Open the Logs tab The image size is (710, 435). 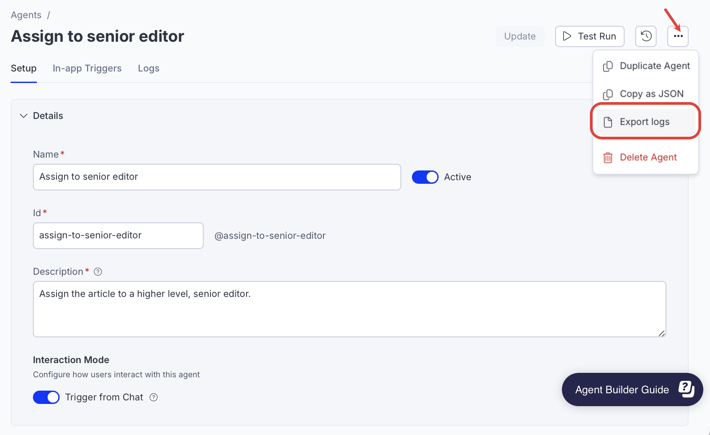click(x=149, y=68)
